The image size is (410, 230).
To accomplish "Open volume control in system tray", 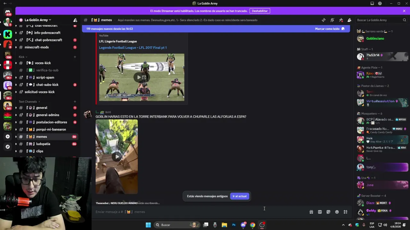I will 385,225.
